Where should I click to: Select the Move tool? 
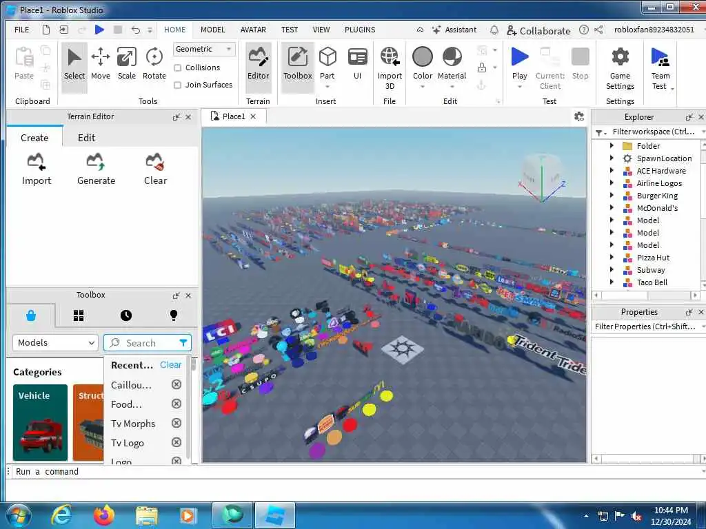pyautogui.click(x=101, y=64)
